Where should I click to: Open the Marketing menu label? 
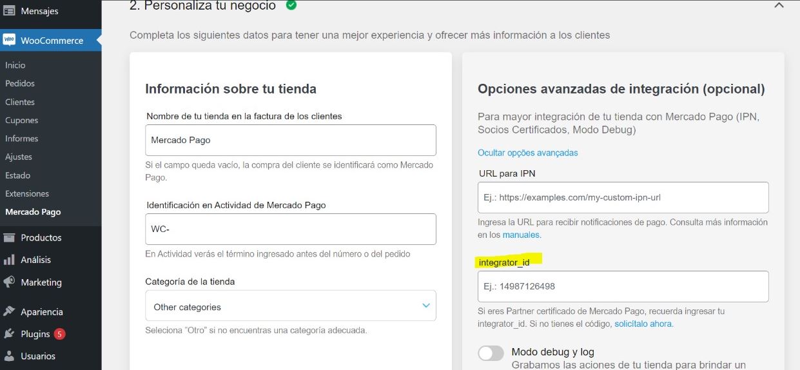(x=41, y=282)
